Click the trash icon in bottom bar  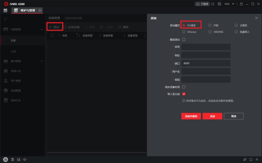pyautogui.click(x=13, y=159)
